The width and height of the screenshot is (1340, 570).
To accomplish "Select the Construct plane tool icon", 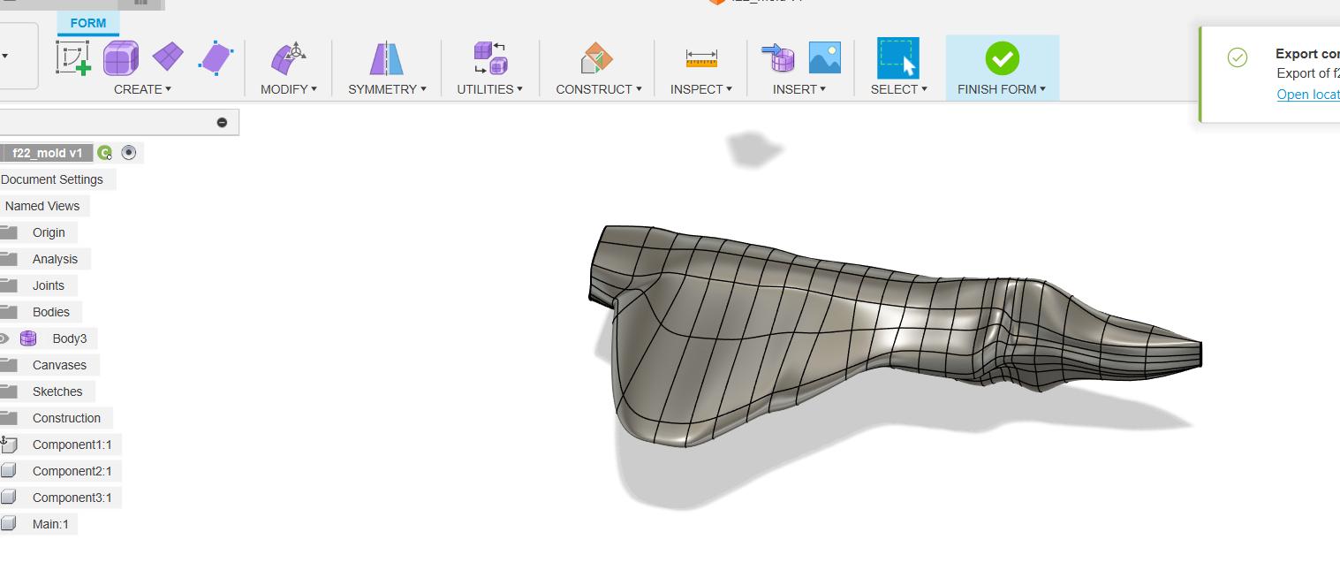I will (597, 58).
